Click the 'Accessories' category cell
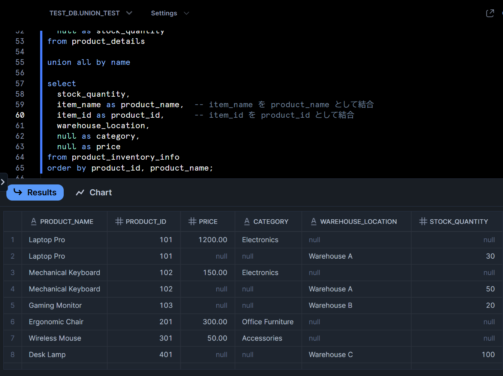This screenshot has height=376, width=503. point(268,338)
